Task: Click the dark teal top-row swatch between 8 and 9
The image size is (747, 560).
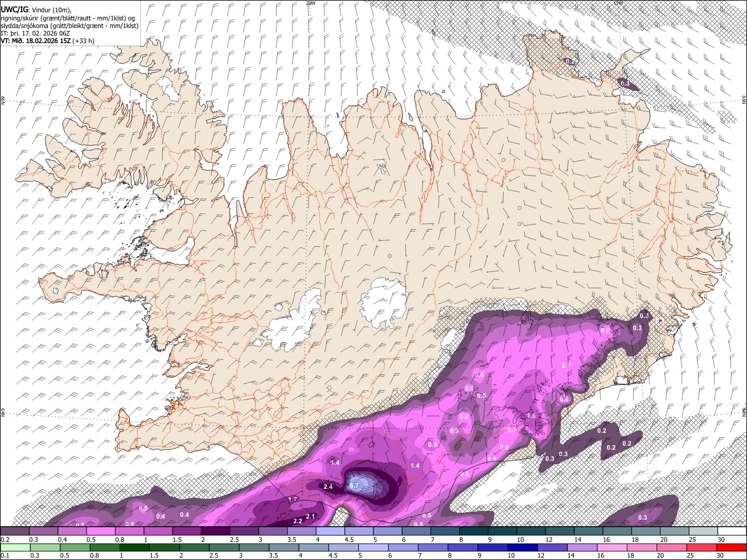Action: 474,531
